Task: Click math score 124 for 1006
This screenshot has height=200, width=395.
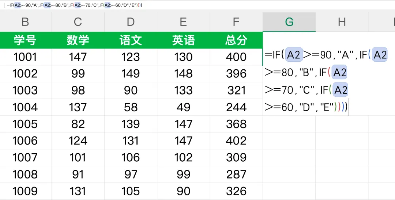Action: [78, 141]
